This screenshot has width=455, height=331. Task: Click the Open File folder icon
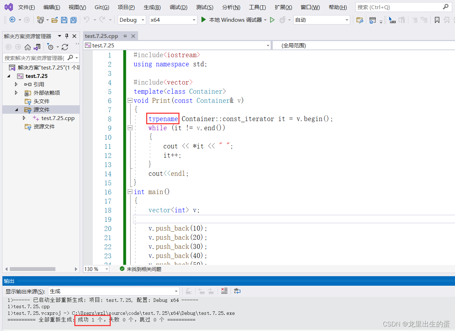pos(54,20)
